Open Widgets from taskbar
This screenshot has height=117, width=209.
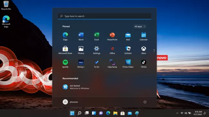pyautogui.click(x=94, y=113)
